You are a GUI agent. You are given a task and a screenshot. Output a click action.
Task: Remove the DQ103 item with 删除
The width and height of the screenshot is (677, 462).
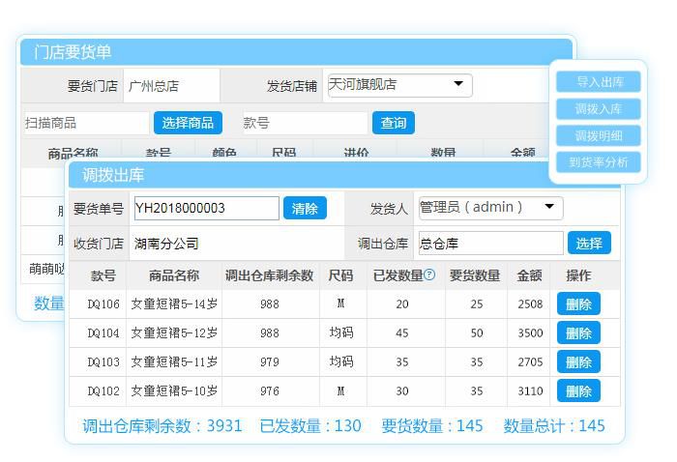tap(578, 361)
